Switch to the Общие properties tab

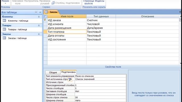[53, 73]
